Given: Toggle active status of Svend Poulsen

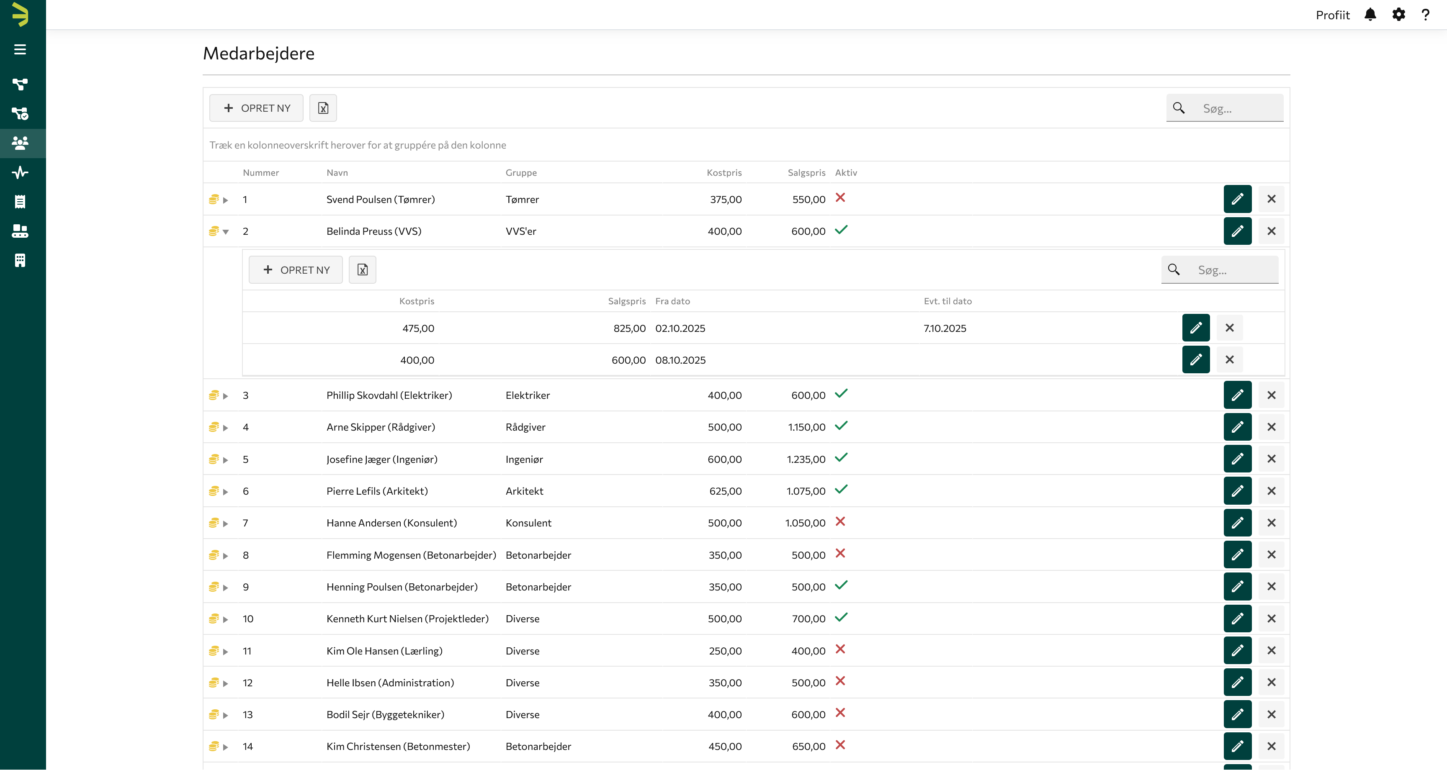Looking at the screenshot, I should 840,198.
